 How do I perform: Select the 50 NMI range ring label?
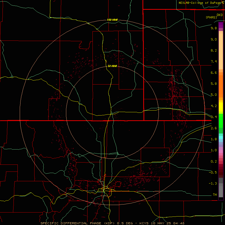point(112,66)
